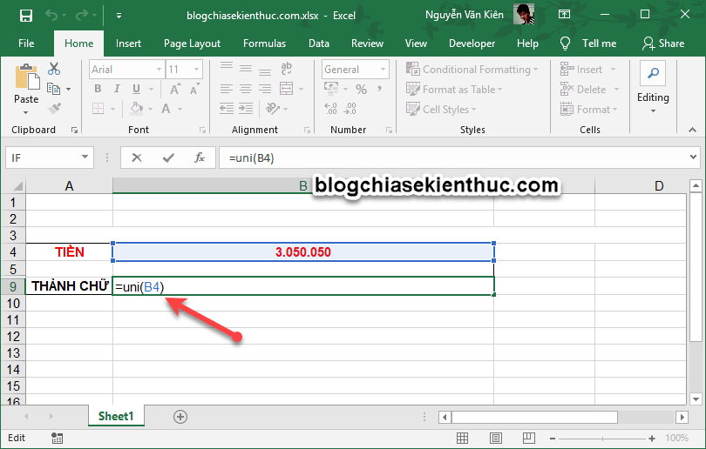
Task: Open Paste options dropdown arrow
Action: point(26,112)
